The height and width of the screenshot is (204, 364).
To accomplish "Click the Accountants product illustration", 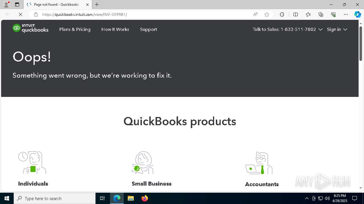I will [259, 163].
